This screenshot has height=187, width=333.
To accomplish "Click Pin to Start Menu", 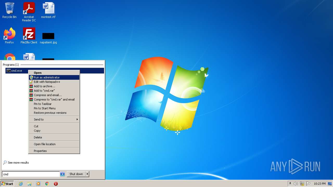I will pos(54,108).
